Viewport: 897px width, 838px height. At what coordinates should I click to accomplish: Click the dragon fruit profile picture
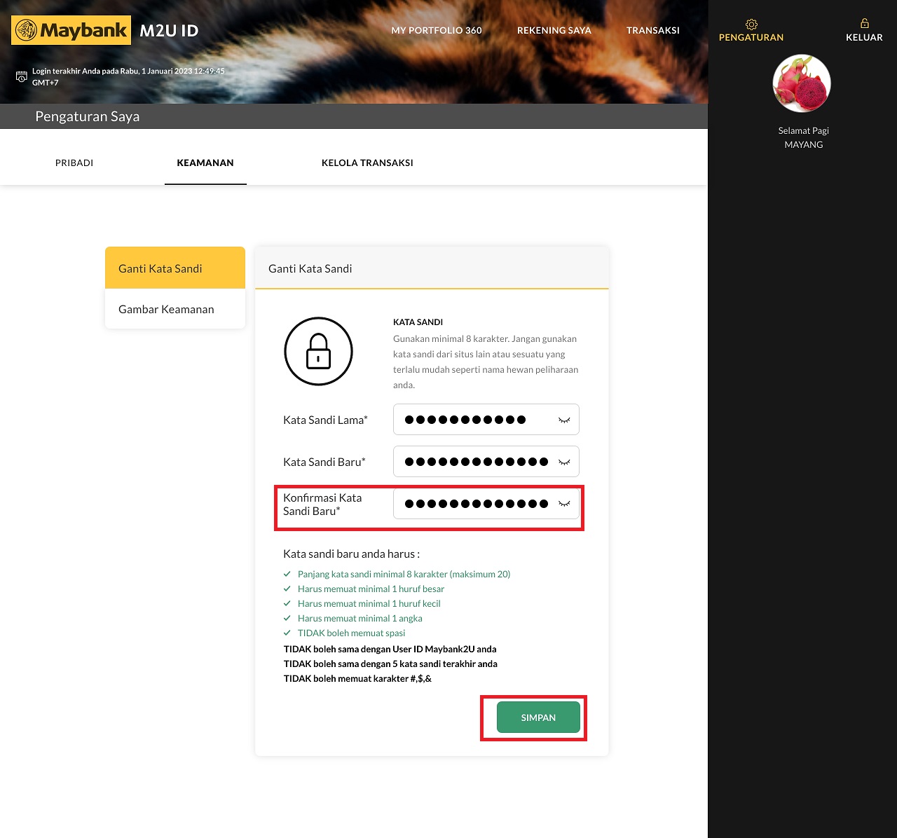802,83
